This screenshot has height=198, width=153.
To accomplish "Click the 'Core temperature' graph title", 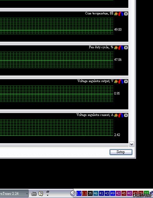I will [x=96, y=13].
